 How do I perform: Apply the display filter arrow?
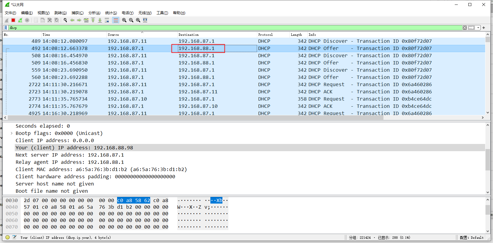(x=471, y=28)
